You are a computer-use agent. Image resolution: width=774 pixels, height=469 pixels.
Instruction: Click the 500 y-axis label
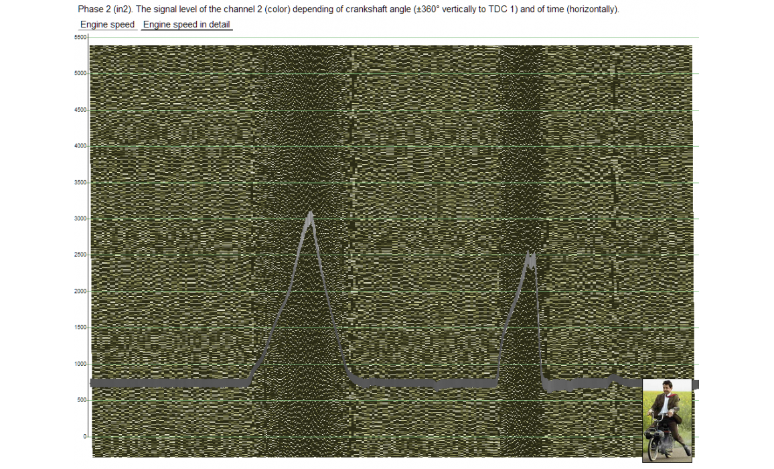pyautogui.click(x=82, y=400)
